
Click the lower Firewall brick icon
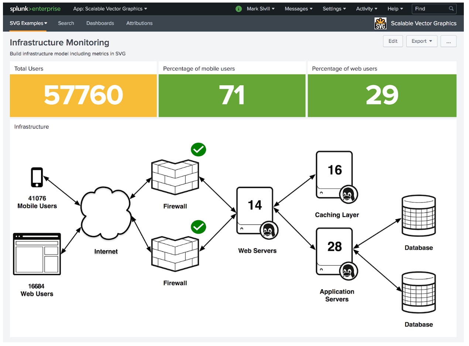coord(175,254)
